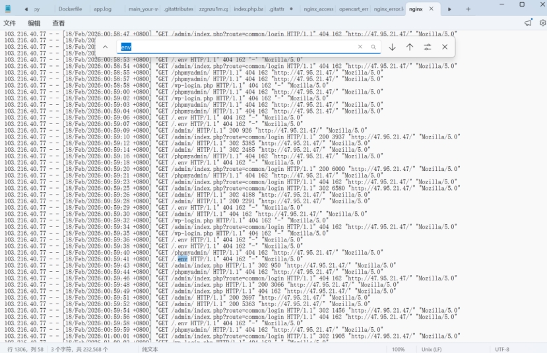
Task: Click the UTF-8 encoding status
Action: 502,349
